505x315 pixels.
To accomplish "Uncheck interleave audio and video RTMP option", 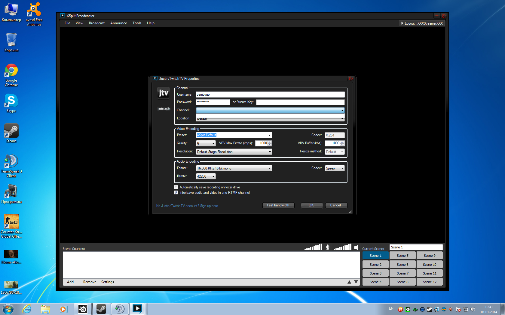I will 176,193.
